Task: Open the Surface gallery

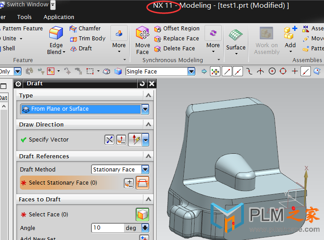Action: point(236,41)
